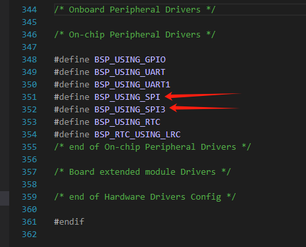Click line number 344 in gutter
Screen dimensions: 306x247
[30, 10]
